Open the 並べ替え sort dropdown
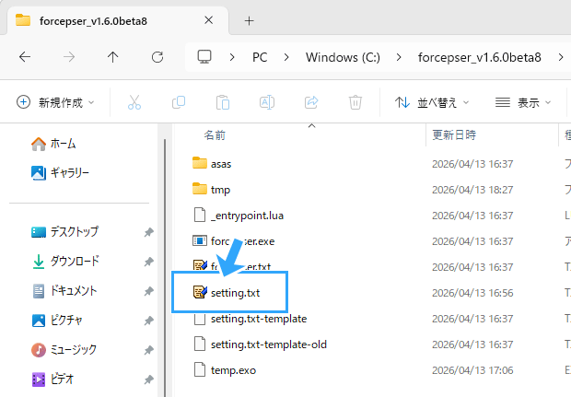 tap(432, 103)
